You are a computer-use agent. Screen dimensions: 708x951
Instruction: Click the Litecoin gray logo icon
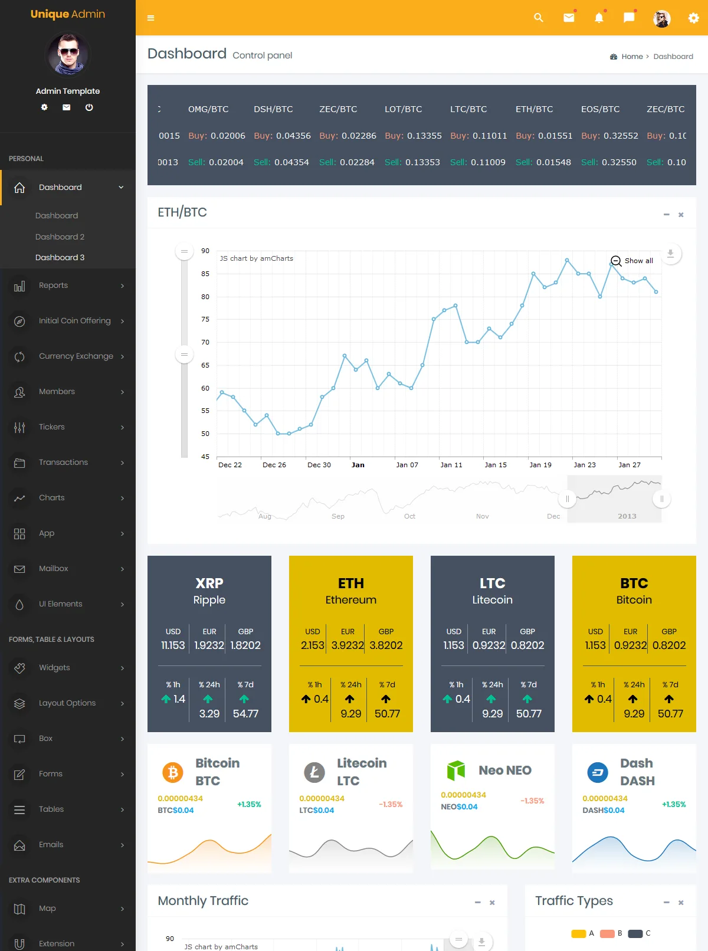click(314, 772)
